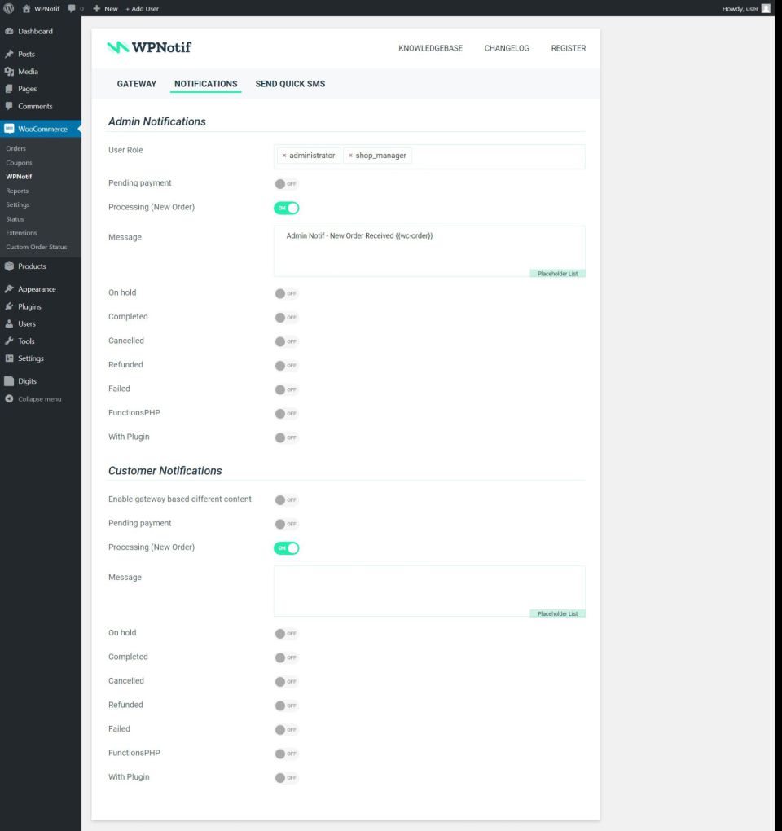Expand the New menu in admin bar

(x=105, y=8)
